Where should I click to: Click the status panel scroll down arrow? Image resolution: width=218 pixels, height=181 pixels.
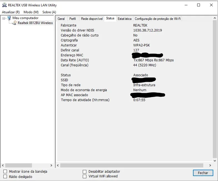[x=215, y=161]
